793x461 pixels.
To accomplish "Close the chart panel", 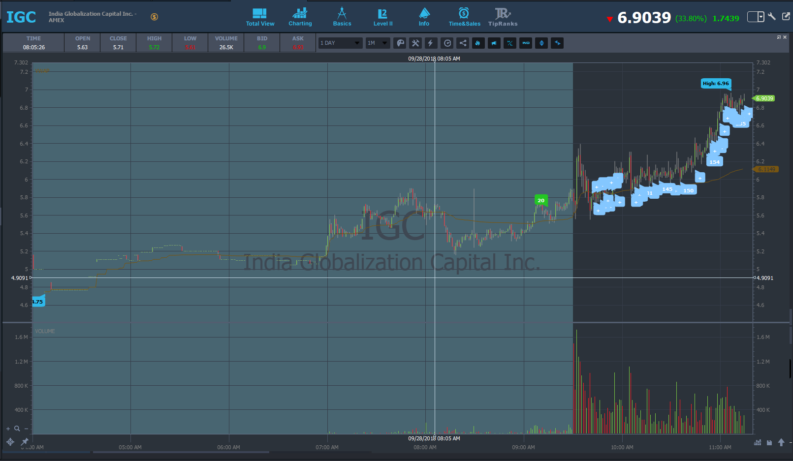I will pos(785,37).
